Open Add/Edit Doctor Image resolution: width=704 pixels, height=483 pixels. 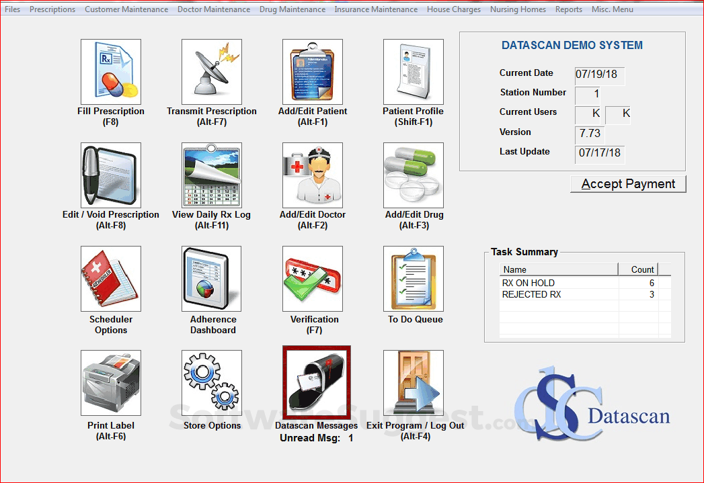point(312,175)
